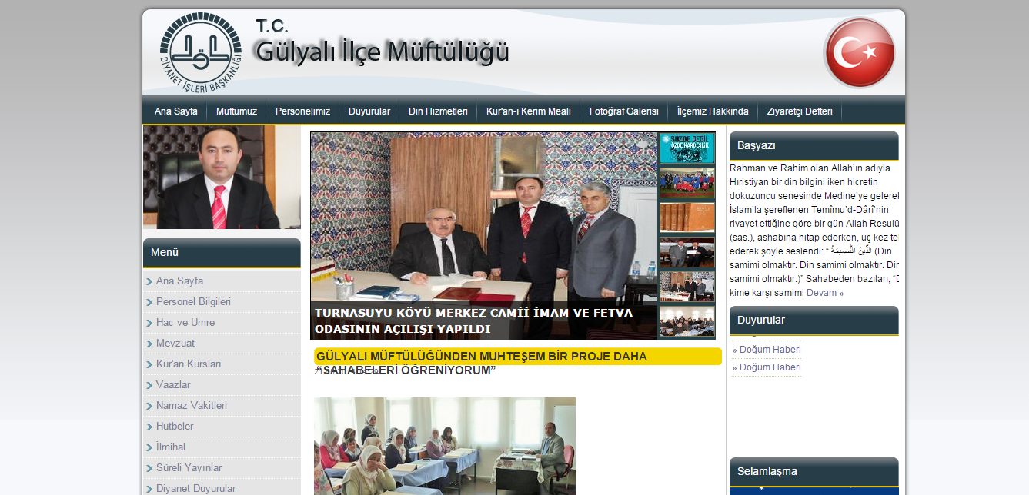Select Hutbeler from the sidebar menu

175,427
